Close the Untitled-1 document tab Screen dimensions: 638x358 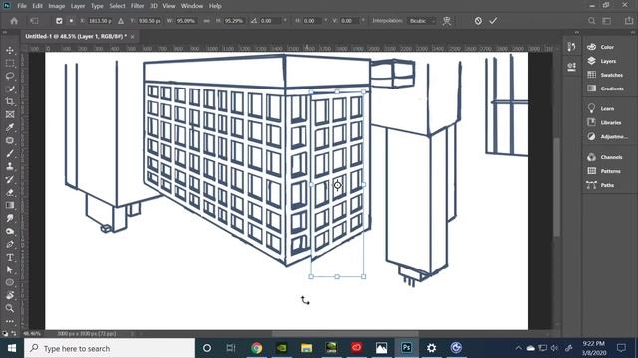pos(133,37)
